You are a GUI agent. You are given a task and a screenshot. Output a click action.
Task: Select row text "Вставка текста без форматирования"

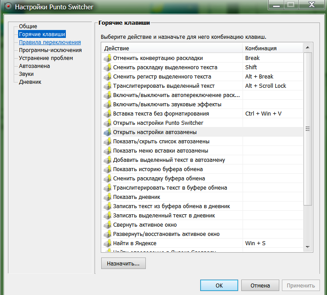161,114
